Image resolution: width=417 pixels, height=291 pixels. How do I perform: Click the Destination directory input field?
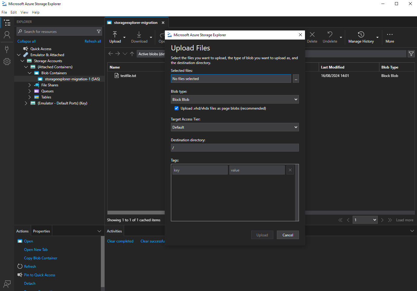tap(235, 148)
